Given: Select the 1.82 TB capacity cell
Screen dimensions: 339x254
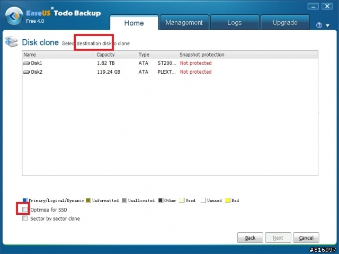Looking at the screenshot, I should (106, 63).
